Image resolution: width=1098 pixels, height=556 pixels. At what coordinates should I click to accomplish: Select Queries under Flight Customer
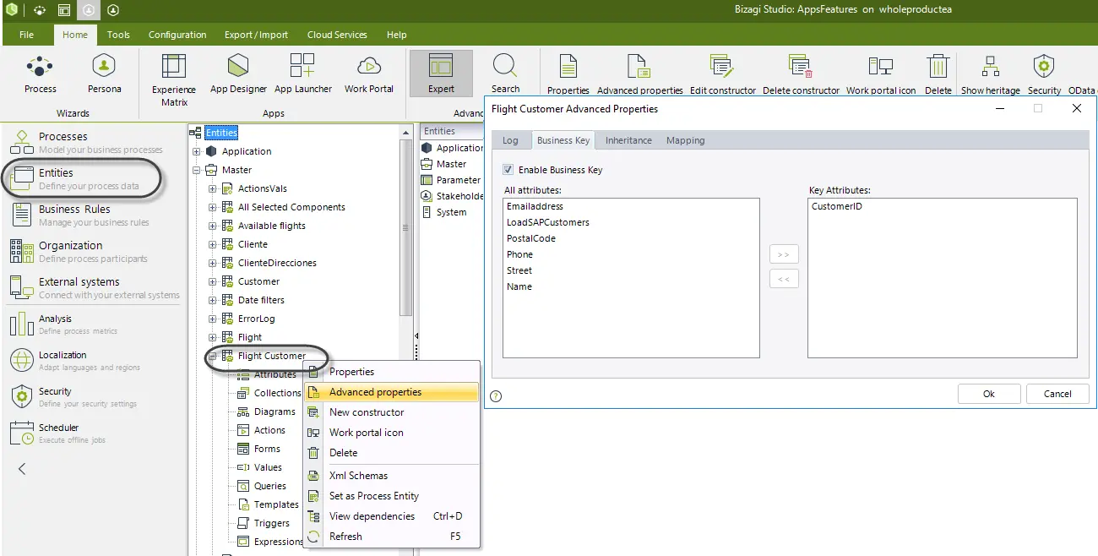click(x=269, y=486)
